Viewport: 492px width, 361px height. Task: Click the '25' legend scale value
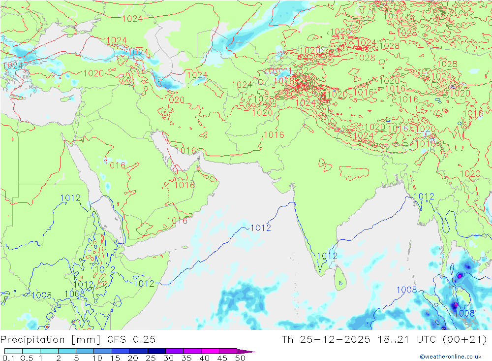coord(151,358)
